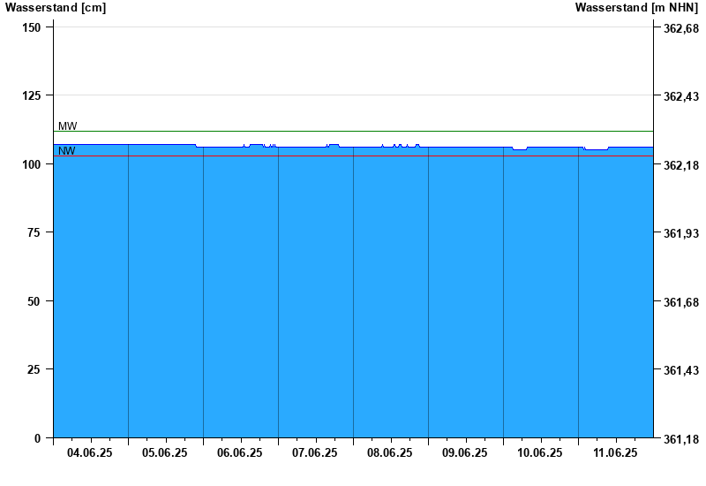Click the green MW reference line
The image size is (706, 486).
coord(354,131)
